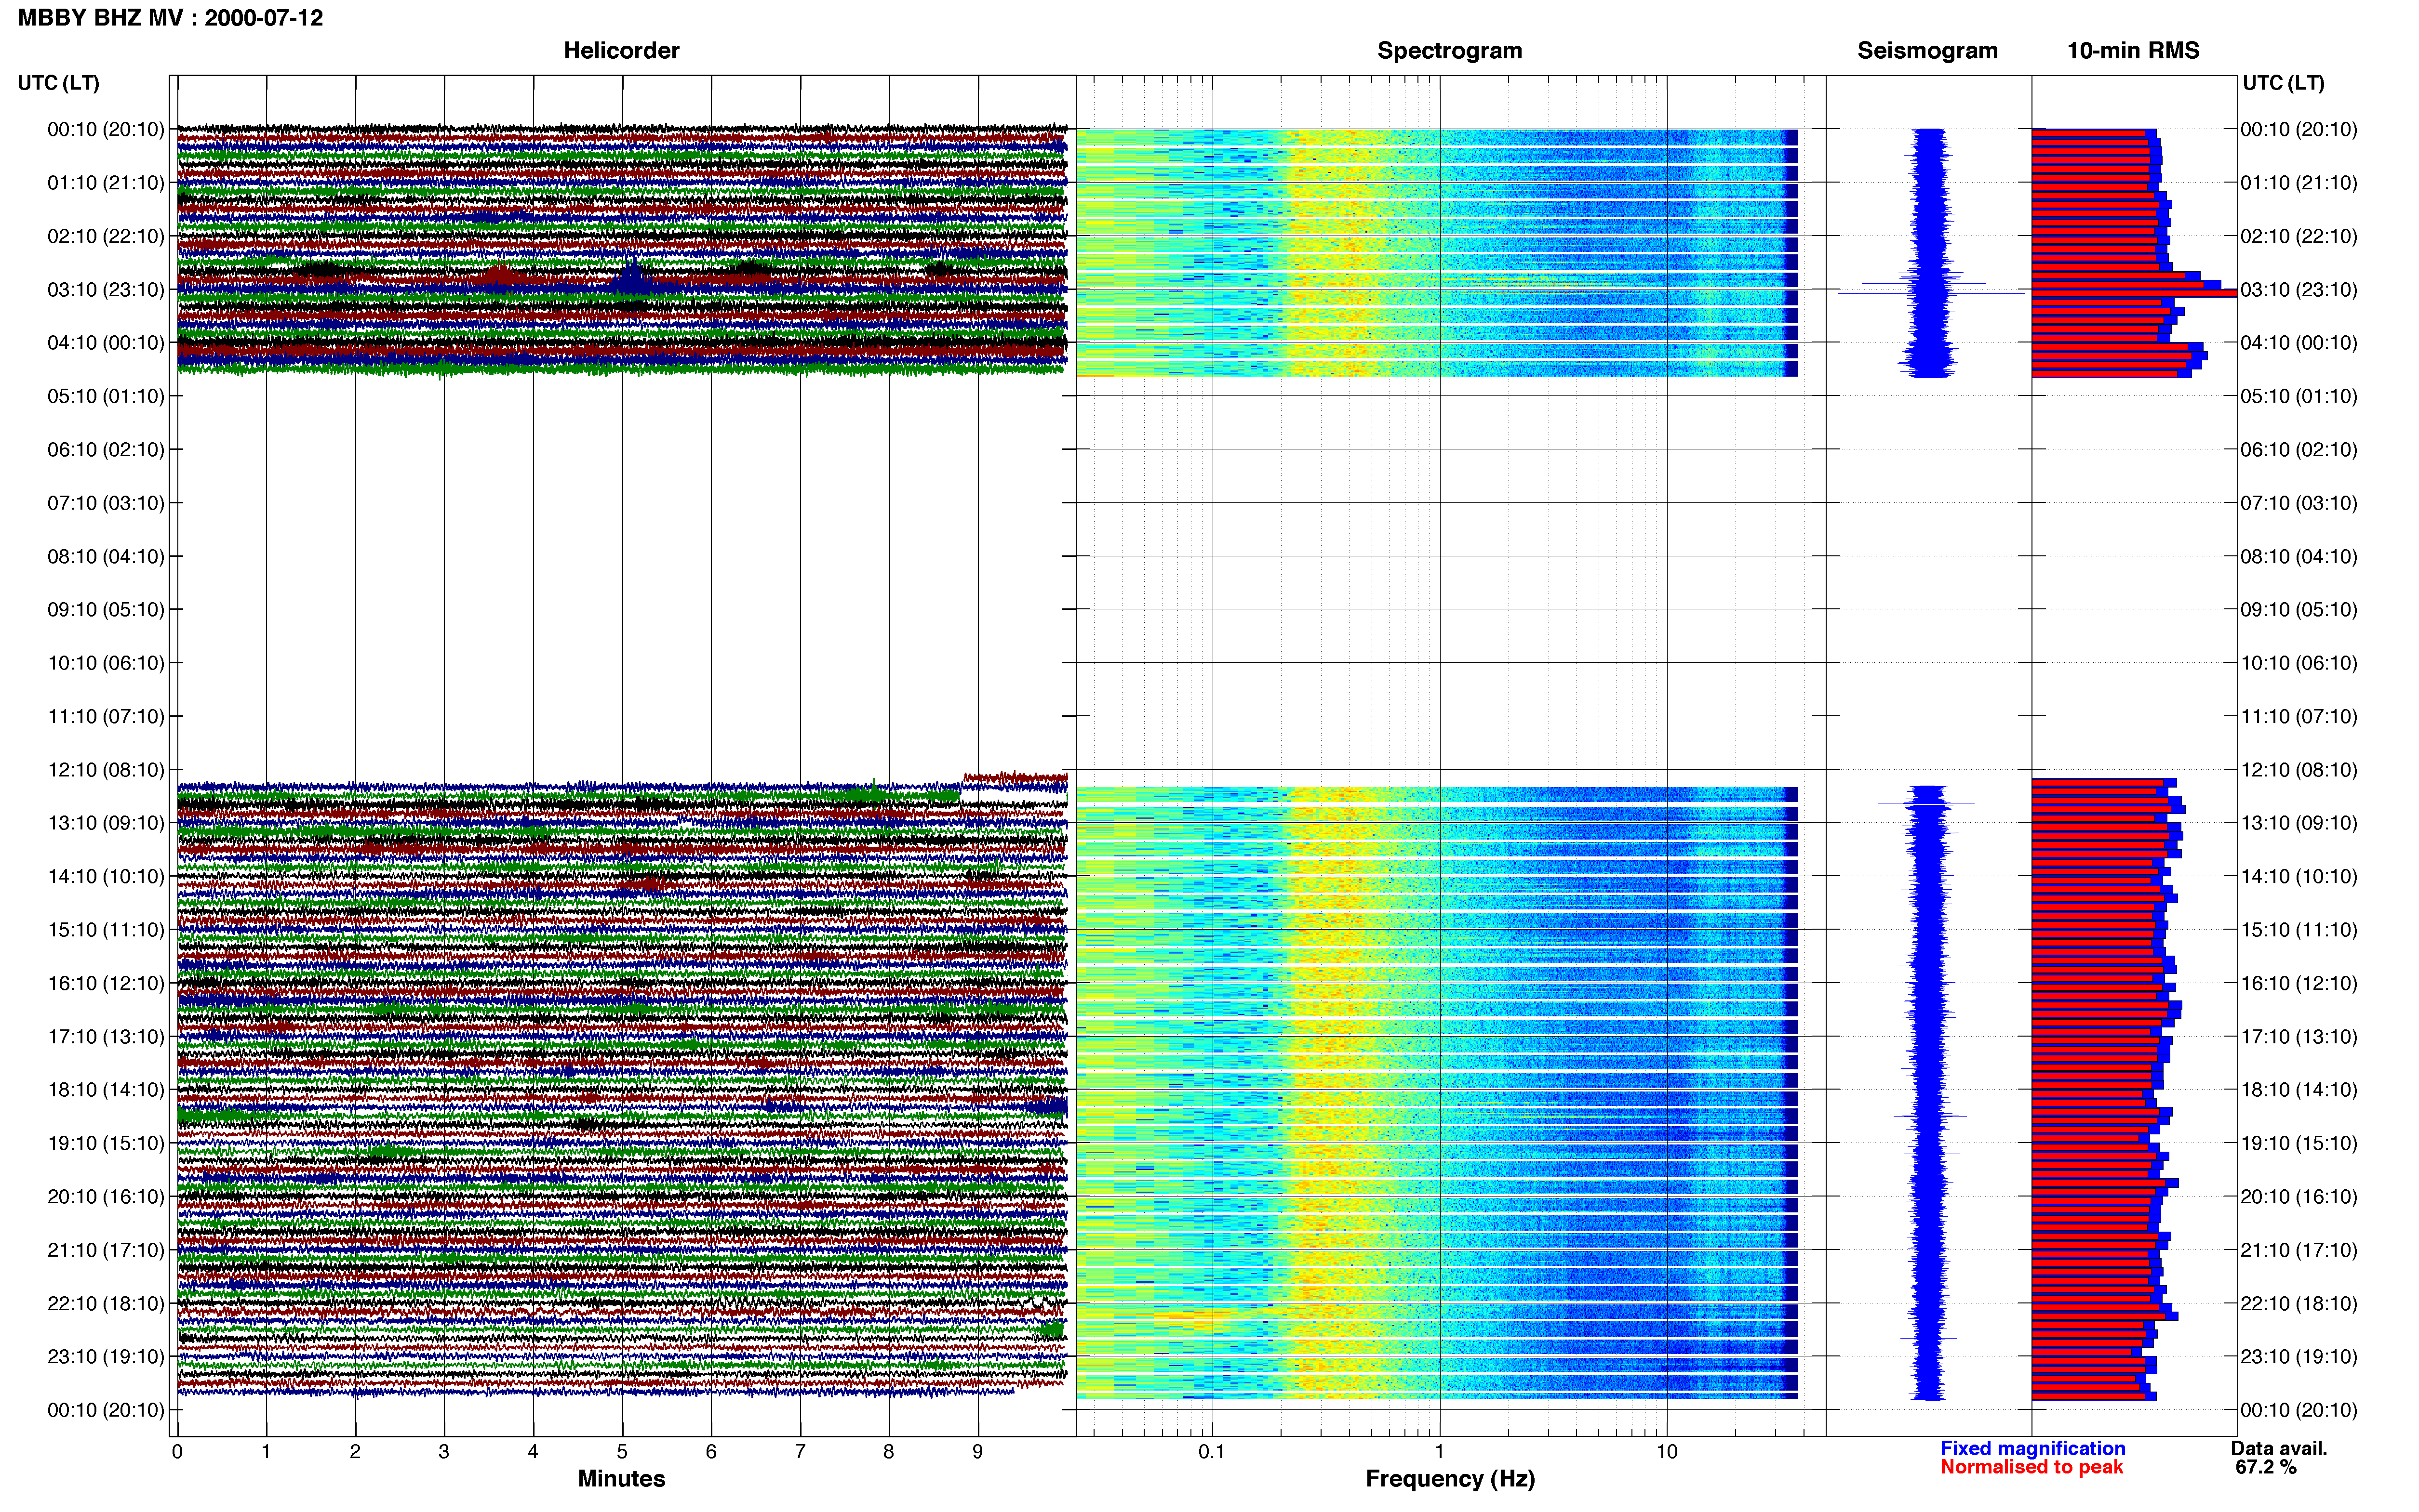Click the title 'MBBY BHZ MV : 2000-07-12'

[x=171, y=18]
